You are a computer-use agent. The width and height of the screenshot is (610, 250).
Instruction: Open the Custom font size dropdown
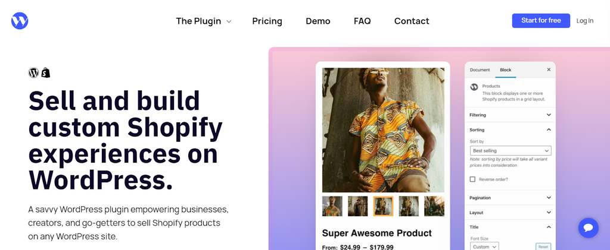click(484, 246)
